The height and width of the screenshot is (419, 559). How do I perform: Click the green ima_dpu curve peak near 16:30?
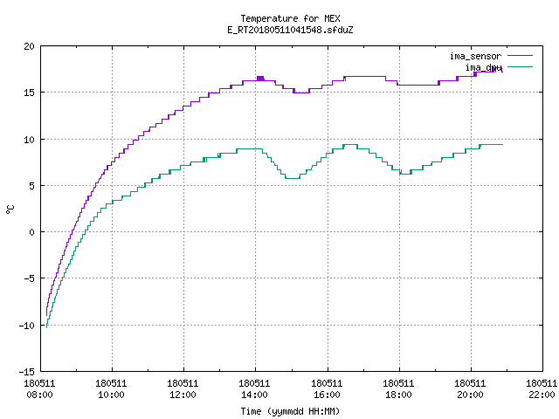coord(350,144)
